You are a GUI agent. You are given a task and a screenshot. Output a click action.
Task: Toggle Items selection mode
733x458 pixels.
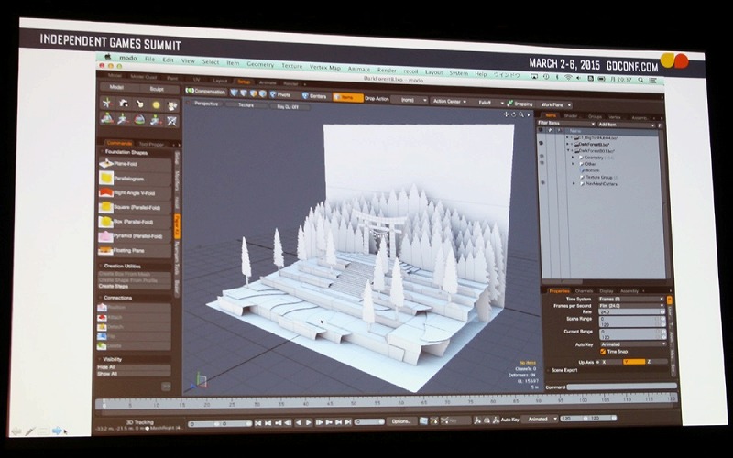(348, 97)
